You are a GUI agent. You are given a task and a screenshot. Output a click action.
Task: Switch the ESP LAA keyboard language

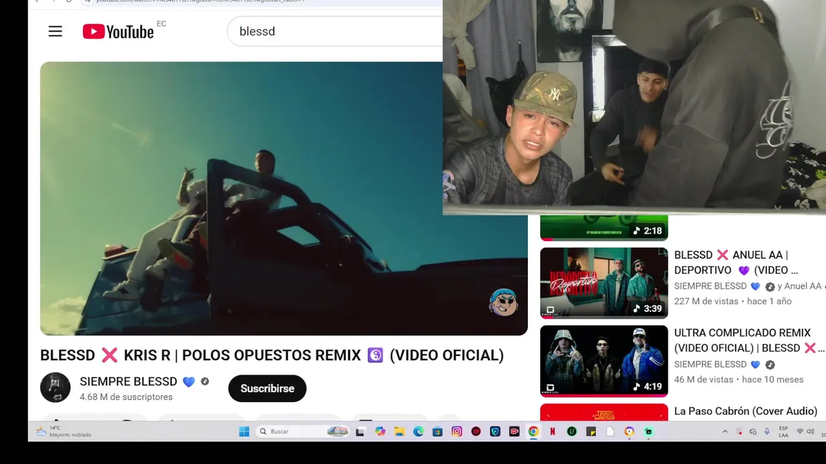(783, 432)
